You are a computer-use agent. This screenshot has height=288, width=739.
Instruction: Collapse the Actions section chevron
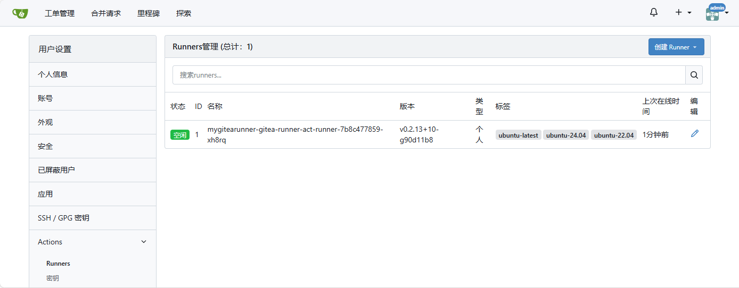(x=144, y=242)
